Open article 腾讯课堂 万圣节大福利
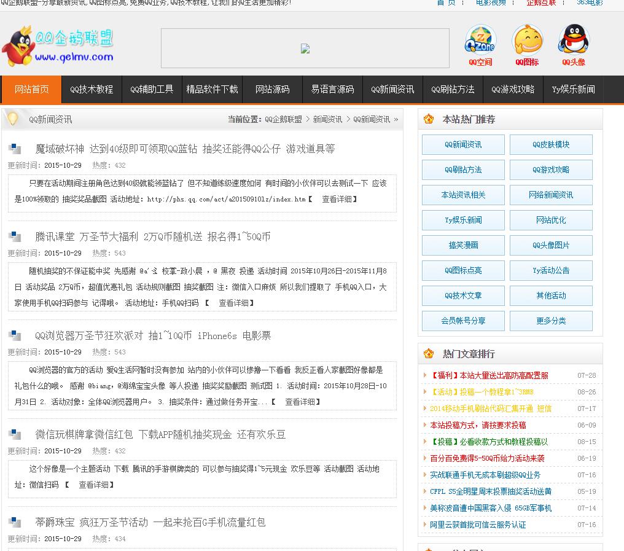Viewport: 624px width, 551px height. (153, 237)
